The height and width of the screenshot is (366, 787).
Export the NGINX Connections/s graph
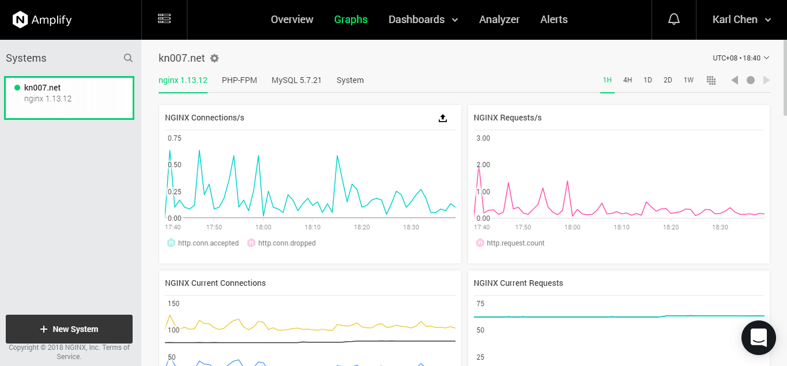point(443,118)
